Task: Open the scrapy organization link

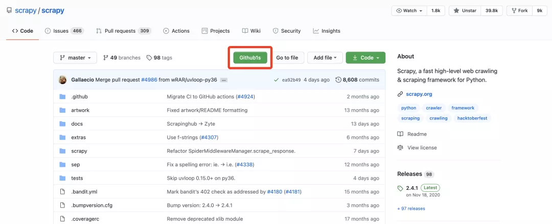Action: coord(26,11)
